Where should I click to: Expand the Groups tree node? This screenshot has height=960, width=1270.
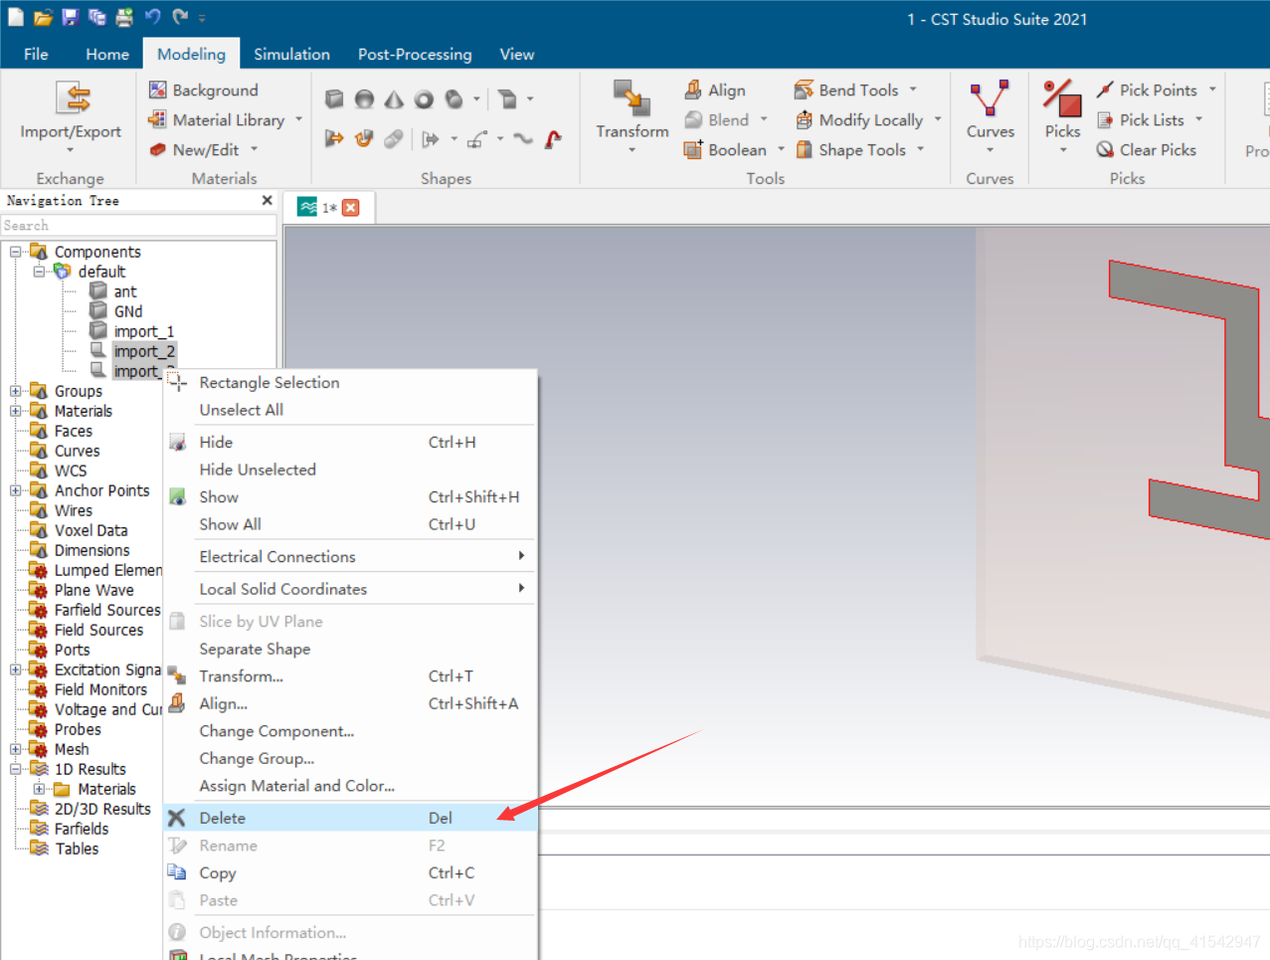point(15,391)
